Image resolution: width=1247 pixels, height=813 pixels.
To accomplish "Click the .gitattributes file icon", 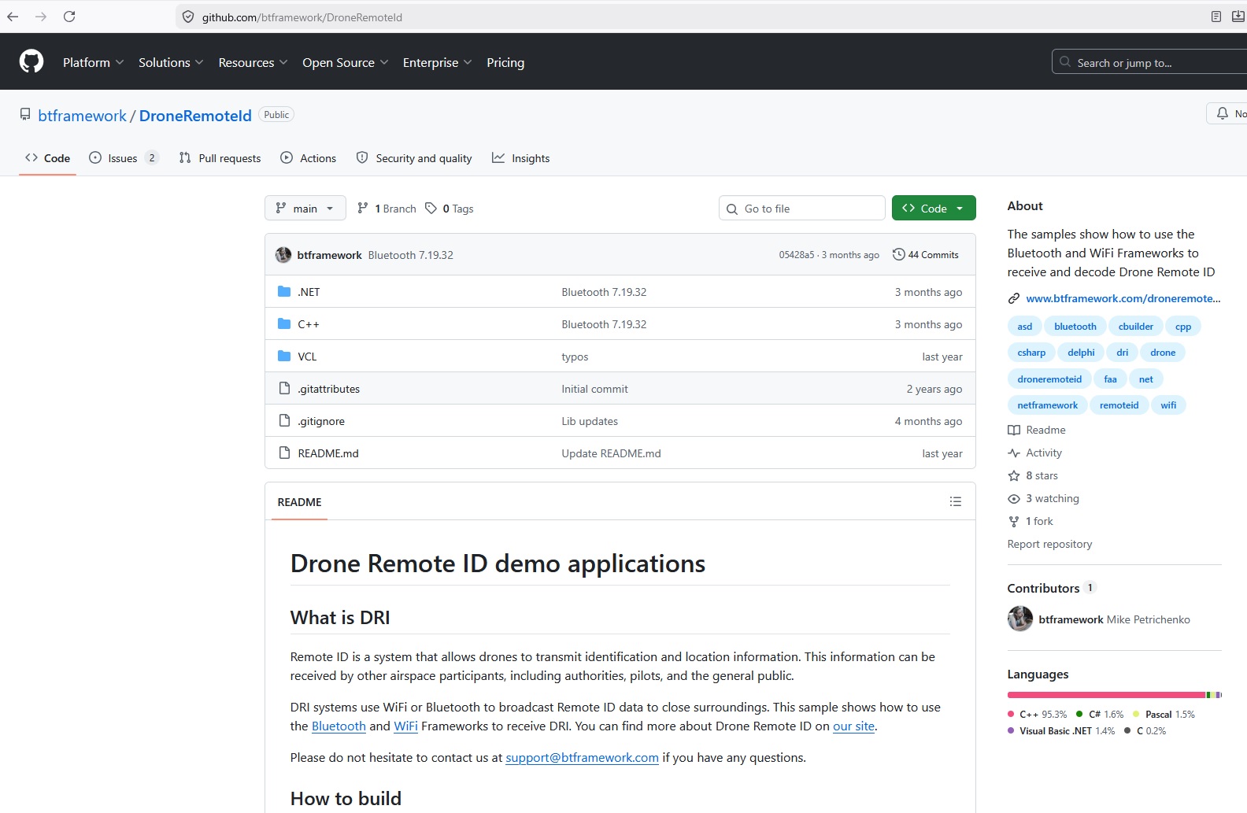I will pos(284,389).
